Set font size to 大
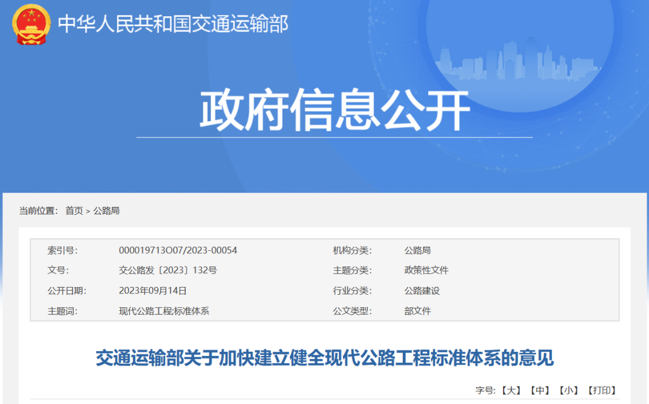Screen dimensions: 649x404 [510, 390]
